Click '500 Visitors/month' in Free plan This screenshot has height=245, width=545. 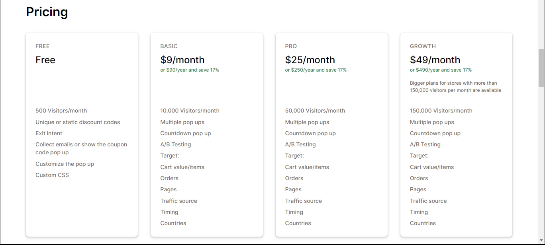coord(61,111)
